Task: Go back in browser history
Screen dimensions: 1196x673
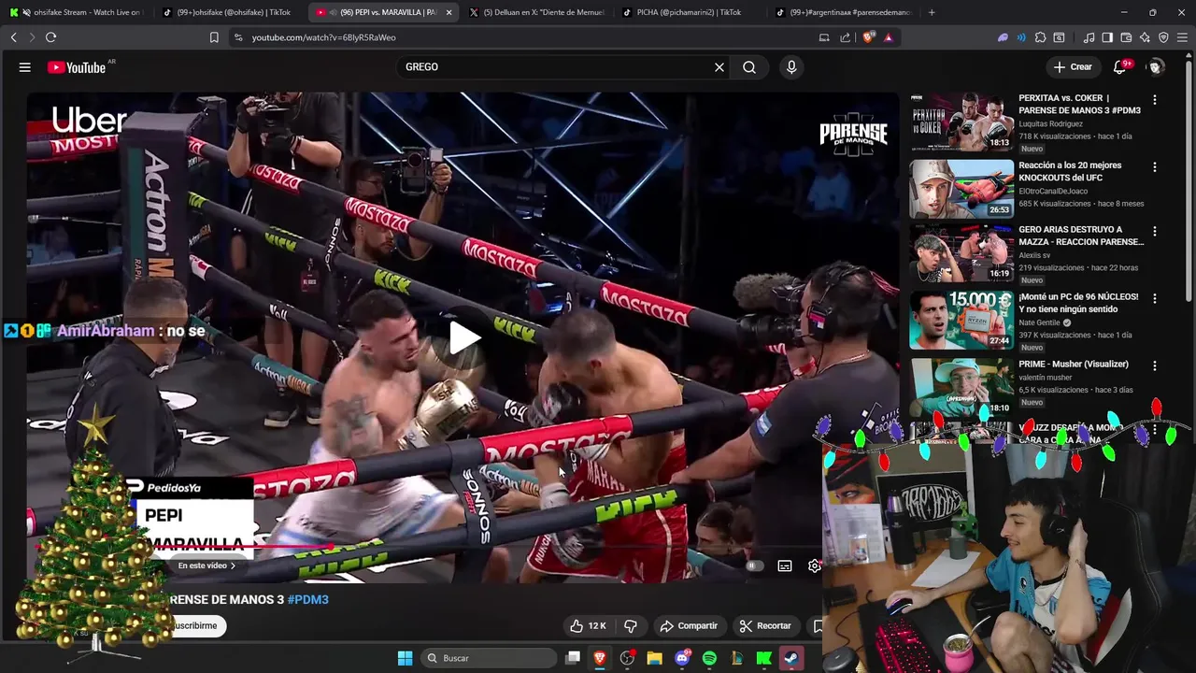Action: pyautogui.click(x=13, y=37)
